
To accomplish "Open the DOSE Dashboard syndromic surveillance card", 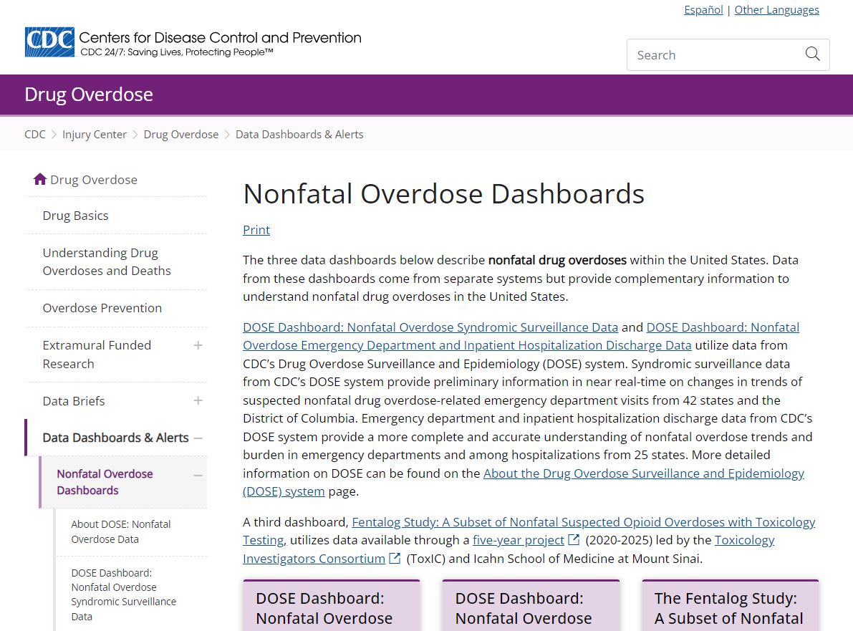I will [332, 605].
